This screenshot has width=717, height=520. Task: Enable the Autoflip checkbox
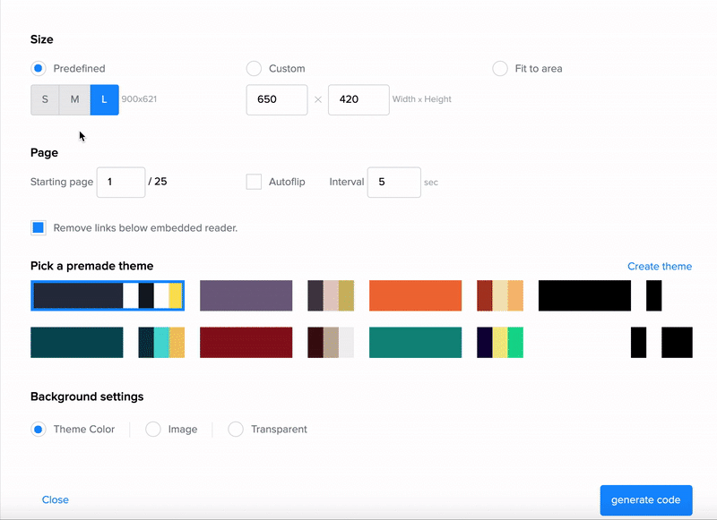point(254,182)
